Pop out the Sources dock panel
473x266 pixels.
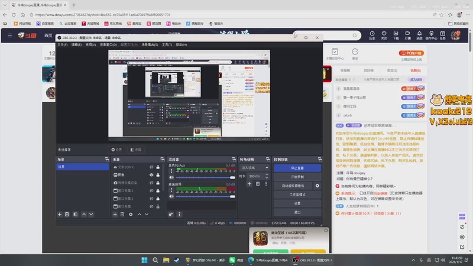(x=162, y=159)
